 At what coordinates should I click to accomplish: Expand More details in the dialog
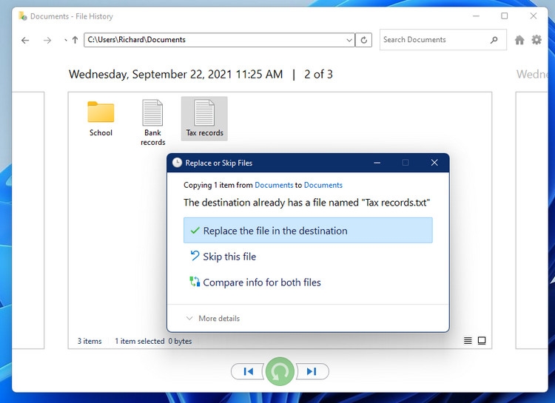tap(213, 318)
